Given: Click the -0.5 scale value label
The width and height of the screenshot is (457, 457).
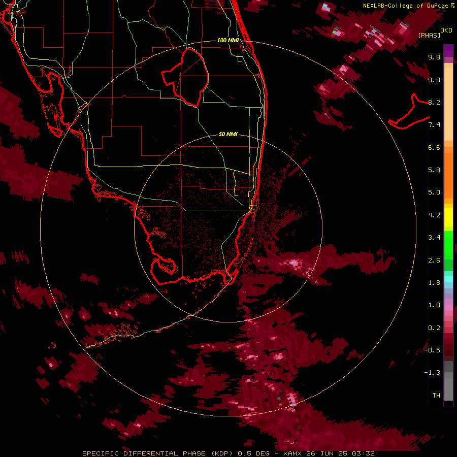Looking at the screenshot, I should 432,350.
